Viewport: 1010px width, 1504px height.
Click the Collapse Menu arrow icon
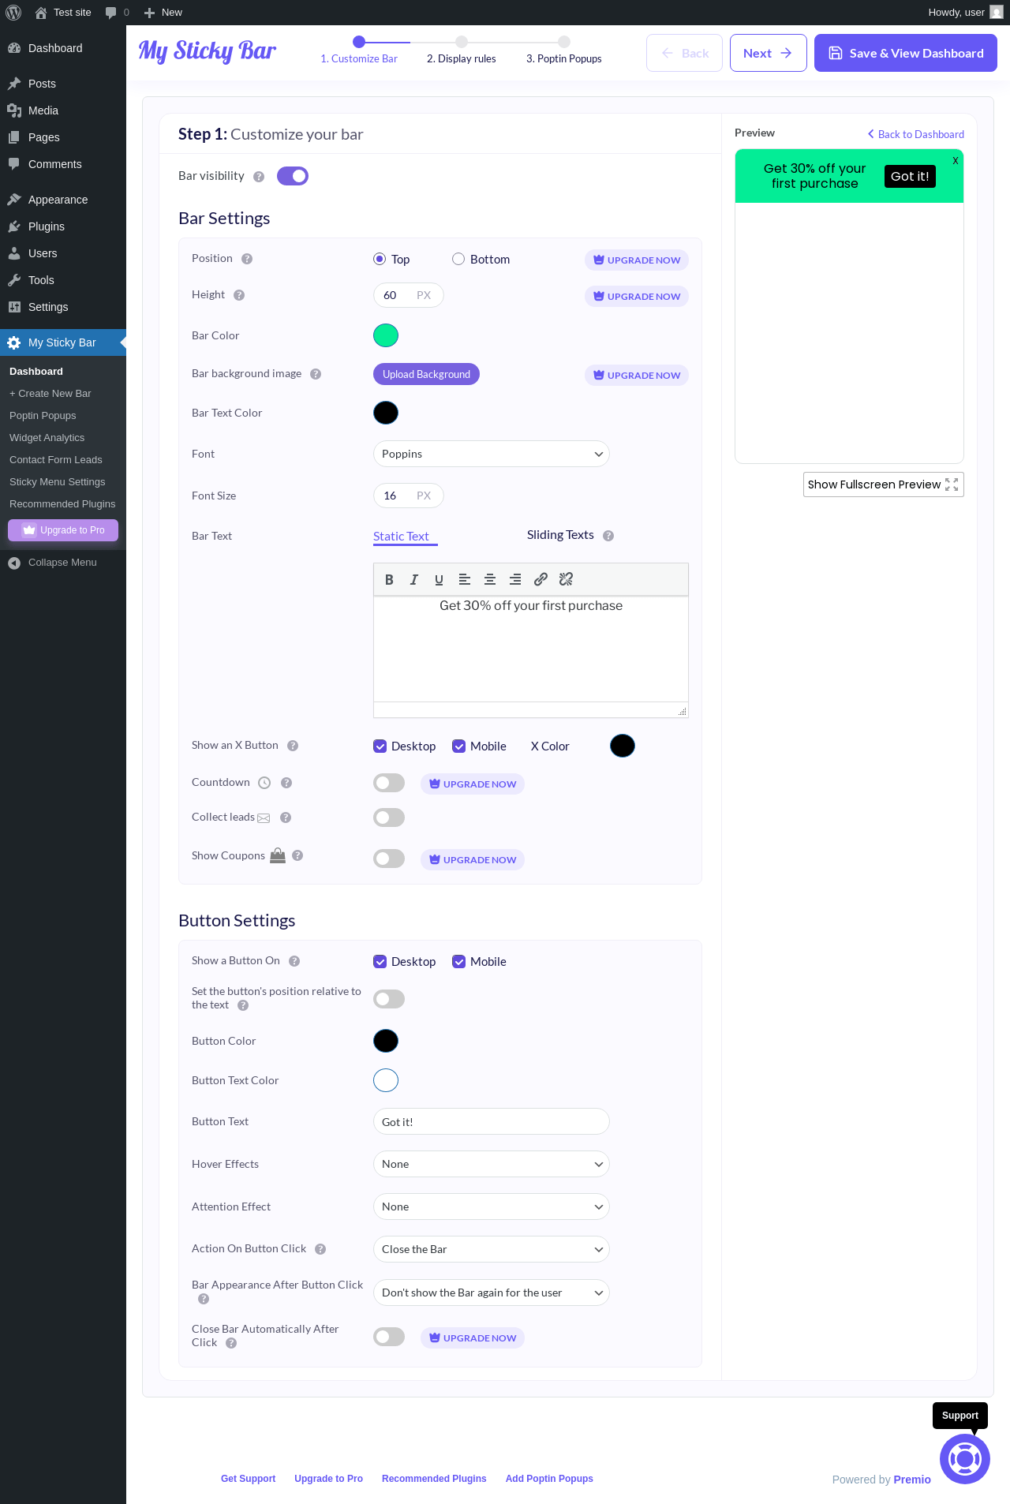(x=14, y=563)
